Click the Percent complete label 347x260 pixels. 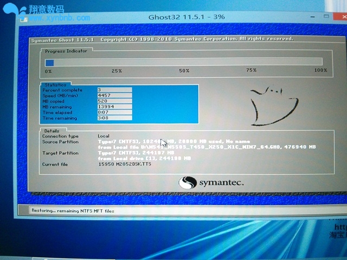pos(62,90)
